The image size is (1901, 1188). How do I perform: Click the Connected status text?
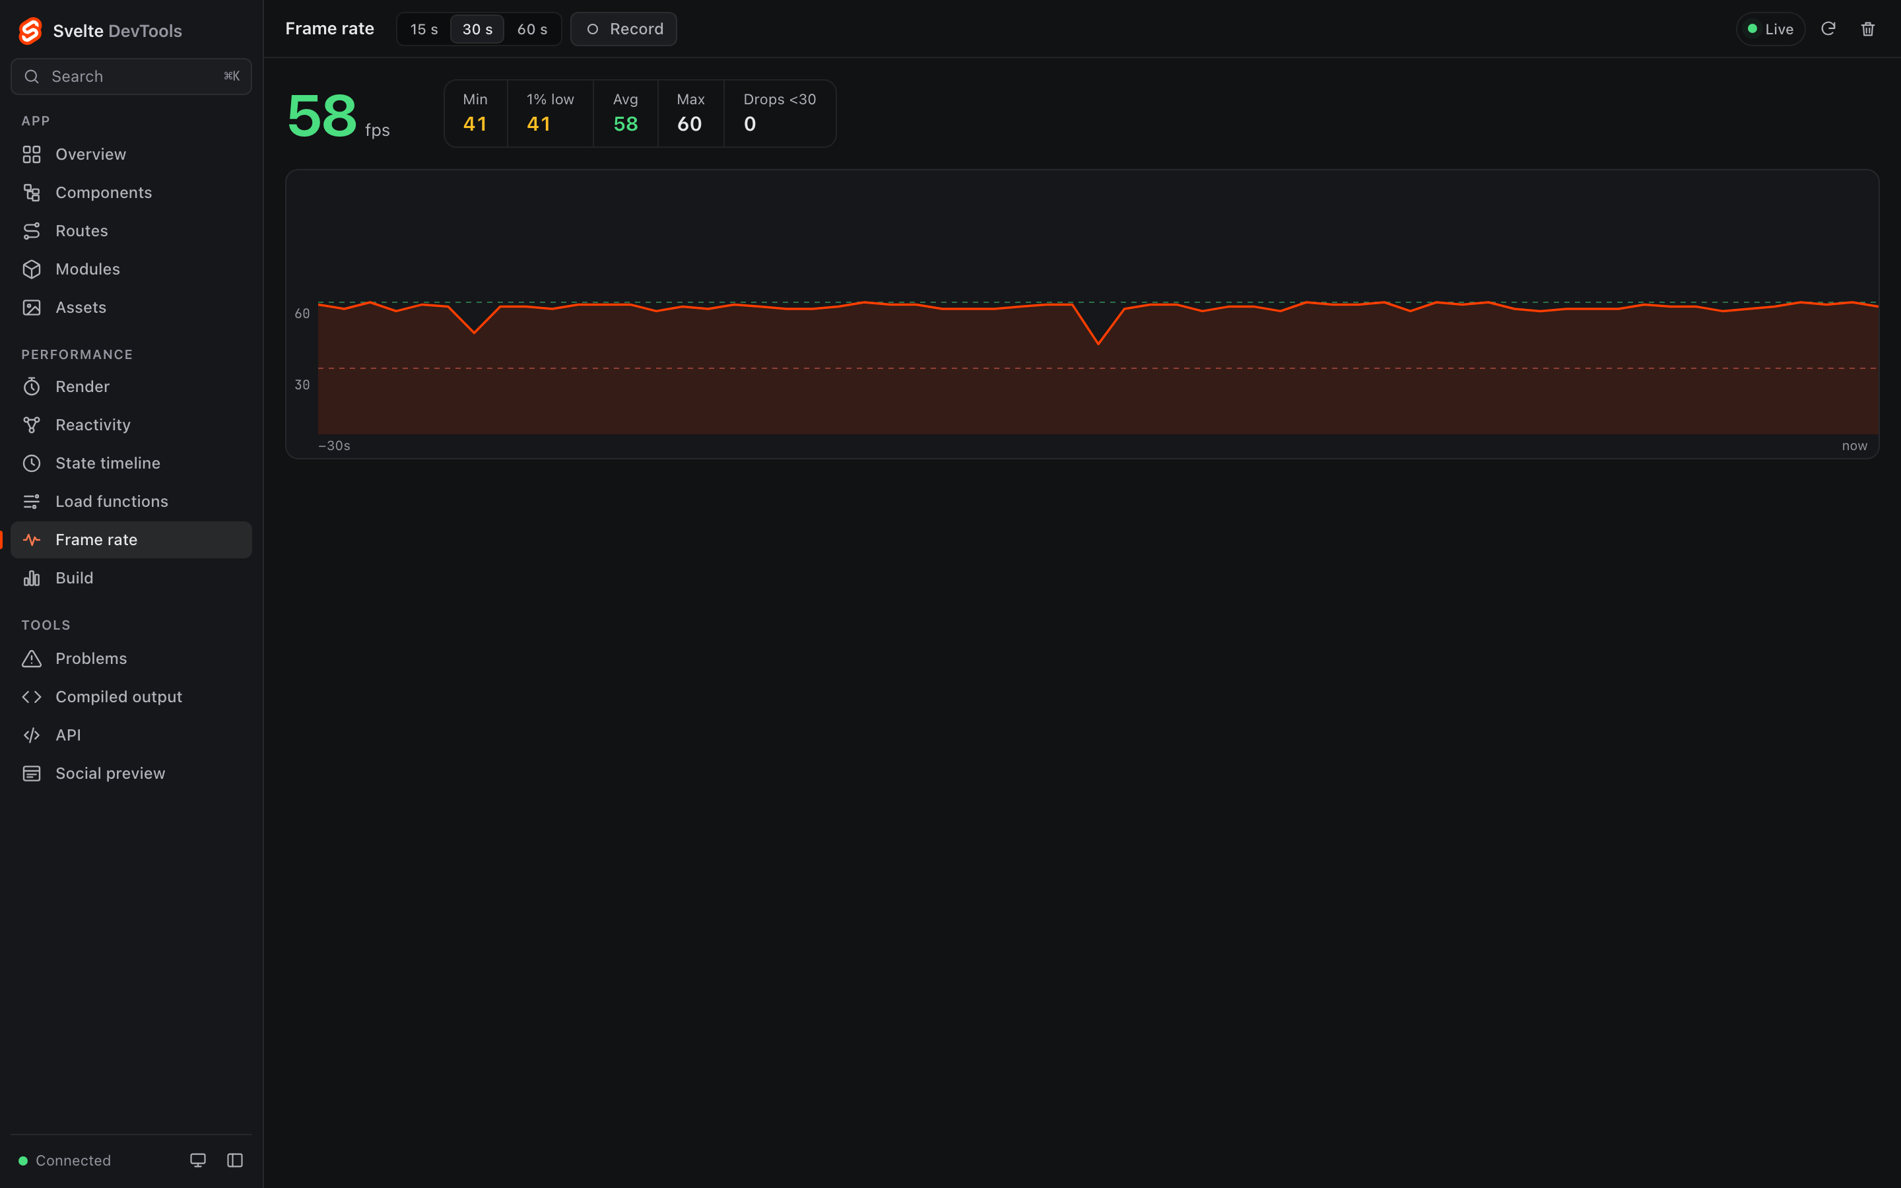(73, 1160)
